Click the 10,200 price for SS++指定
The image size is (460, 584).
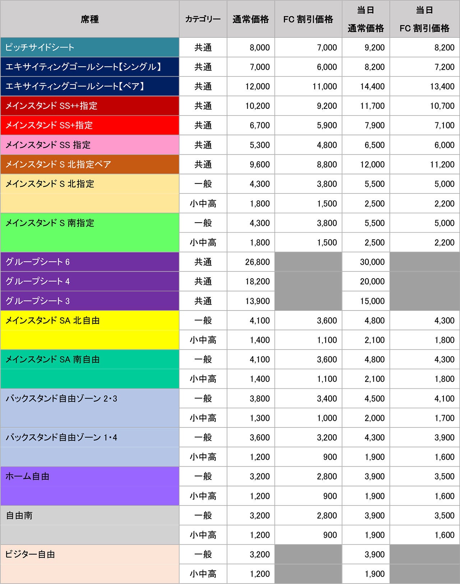click(x=251, y=106)
